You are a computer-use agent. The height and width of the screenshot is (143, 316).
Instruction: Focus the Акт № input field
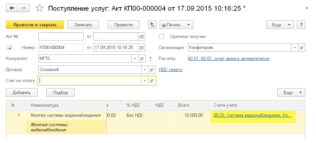[x=61, y=37]
